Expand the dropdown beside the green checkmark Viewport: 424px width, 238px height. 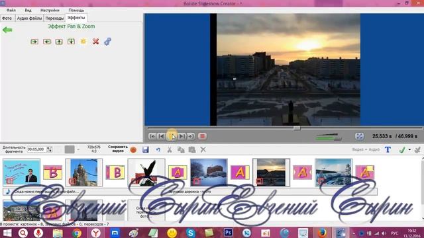(x=409, y=149)
